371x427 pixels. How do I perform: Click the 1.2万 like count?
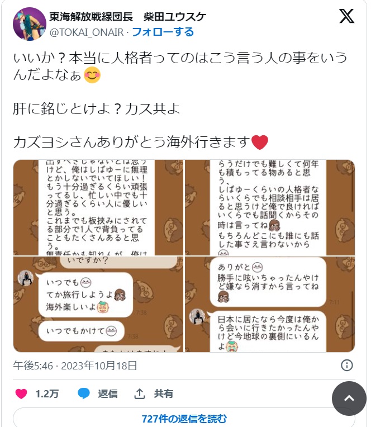[x=47, y=394]
